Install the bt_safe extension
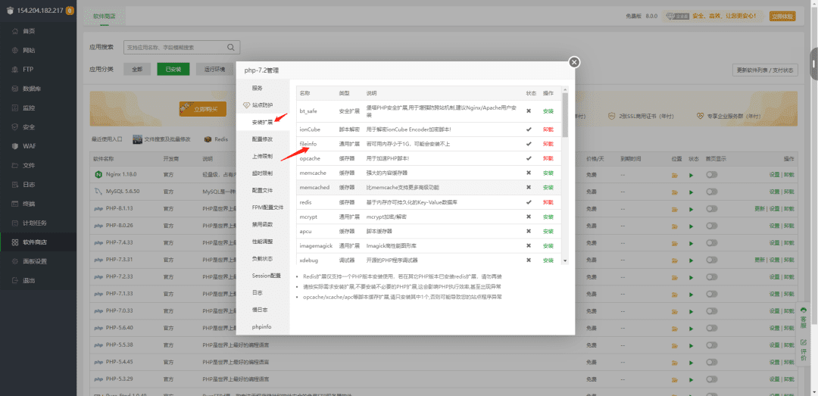818x396 pixels. coord(548,111)
